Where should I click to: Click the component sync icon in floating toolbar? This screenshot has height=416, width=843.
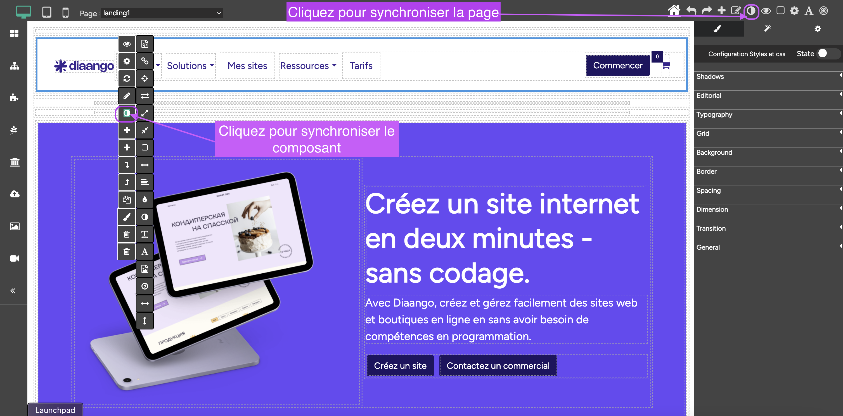[127, 113]
